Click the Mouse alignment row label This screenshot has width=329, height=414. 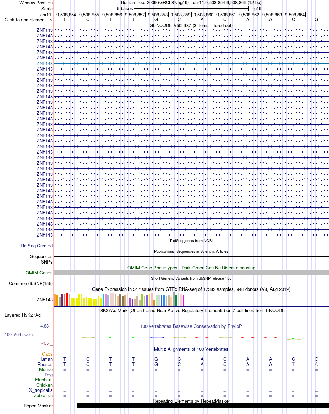point(46,369)
